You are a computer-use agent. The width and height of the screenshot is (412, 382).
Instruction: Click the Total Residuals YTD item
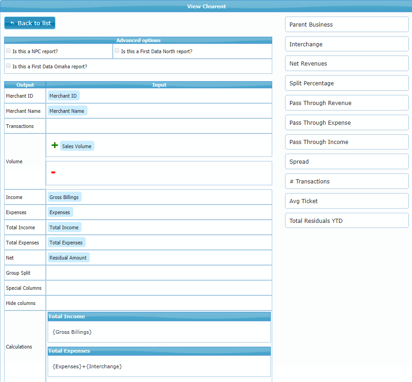click(346, 221)
